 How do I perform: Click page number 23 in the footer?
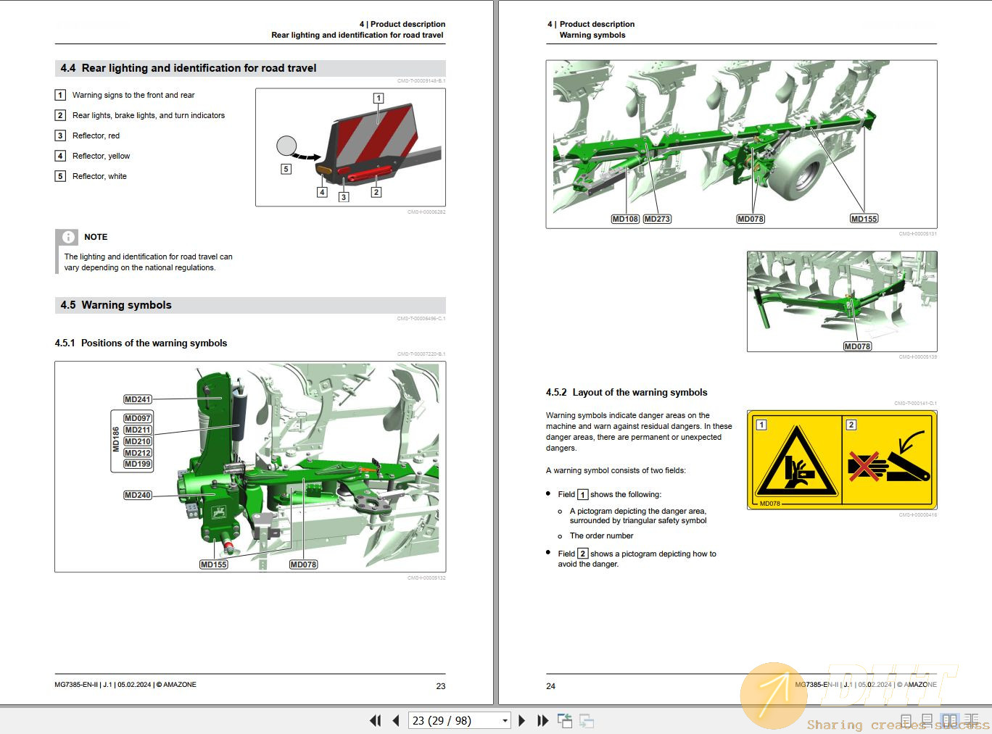441,686
